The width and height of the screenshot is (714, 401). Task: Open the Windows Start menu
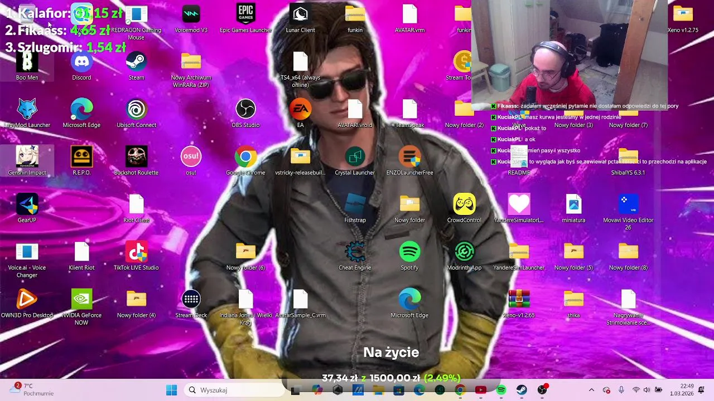coord(171,390)
